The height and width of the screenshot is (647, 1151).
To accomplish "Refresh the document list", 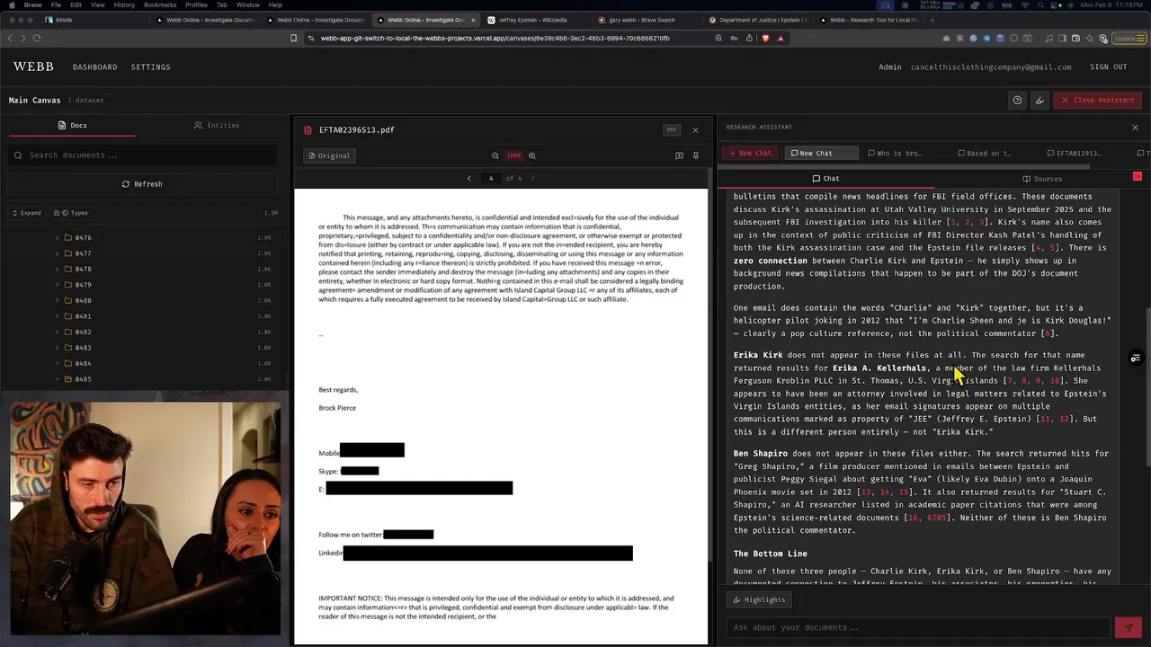I will 142,184.
